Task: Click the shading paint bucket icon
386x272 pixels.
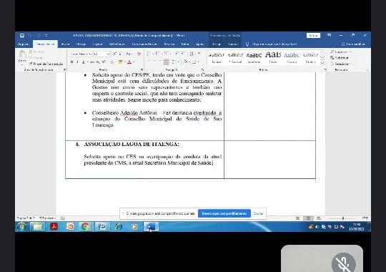Action: 186,62
